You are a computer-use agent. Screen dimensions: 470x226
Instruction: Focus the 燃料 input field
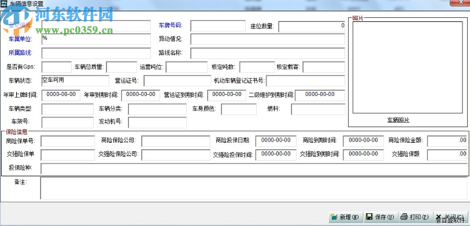pos(318,109)
